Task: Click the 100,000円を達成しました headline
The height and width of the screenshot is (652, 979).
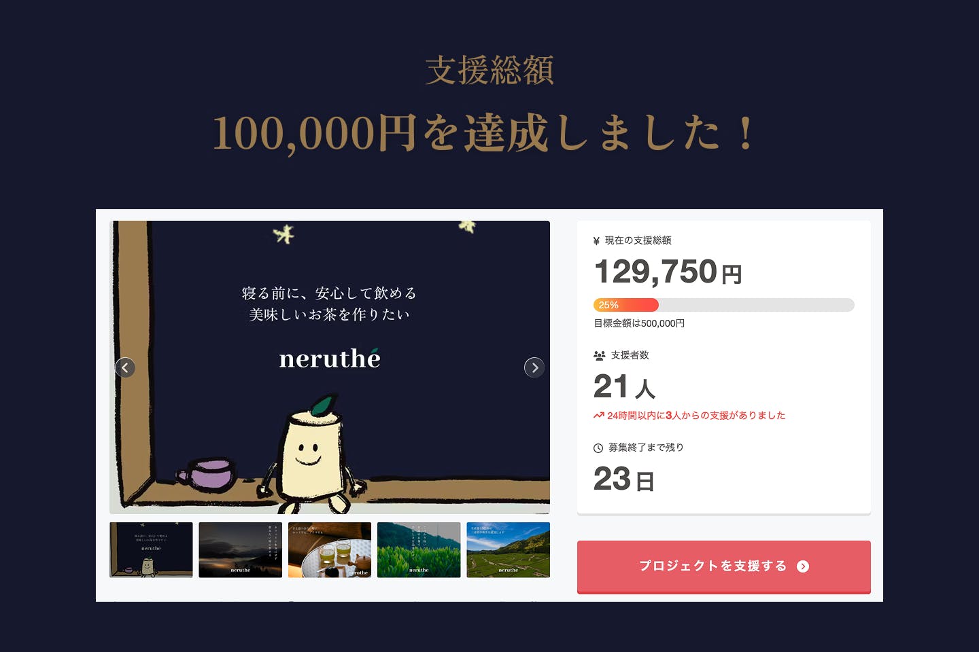Action: click(484, 133)
